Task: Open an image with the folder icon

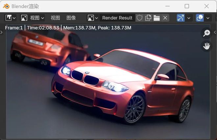Action: pos(157,18)
